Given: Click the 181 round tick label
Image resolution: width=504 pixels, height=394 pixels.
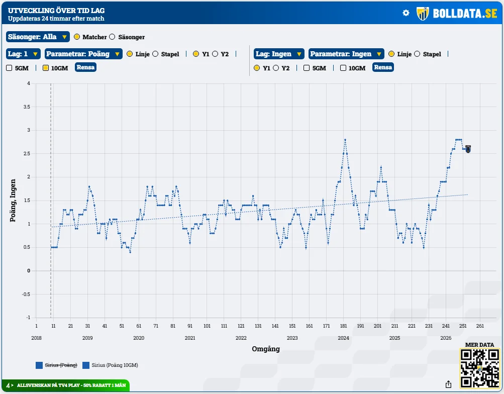Looking at the screenshot, I should (x=343, y=326).
